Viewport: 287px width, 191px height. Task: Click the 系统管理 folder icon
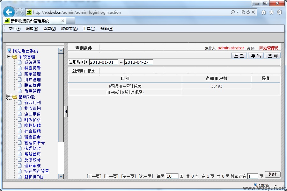click(14, 57)
